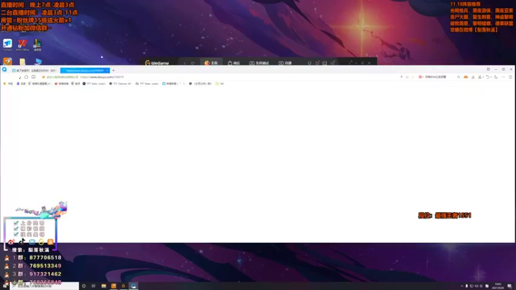Open the WeGame live stream tab

click(285, 63)
